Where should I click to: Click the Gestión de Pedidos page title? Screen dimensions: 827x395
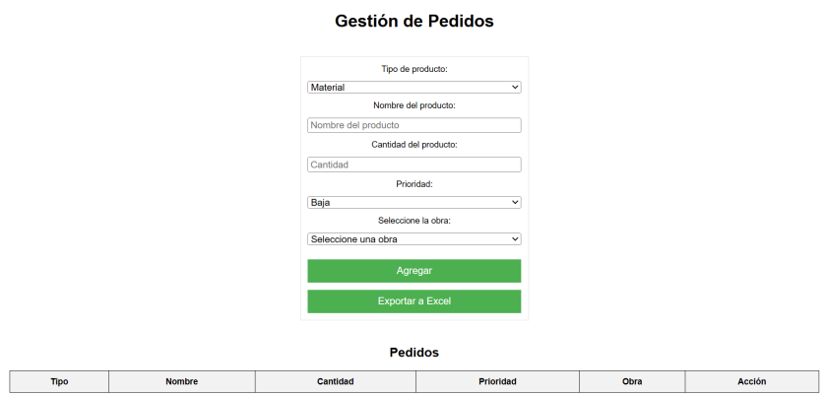pyautogui.click(x=413, y=21)
